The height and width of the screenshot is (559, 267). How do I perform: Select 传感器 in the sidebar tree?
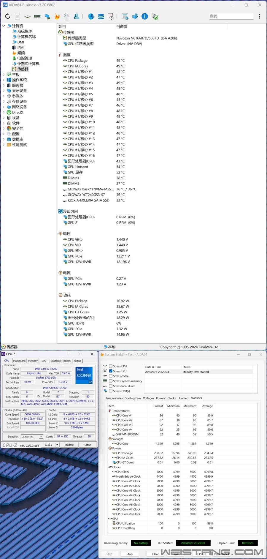click(23, 69)
